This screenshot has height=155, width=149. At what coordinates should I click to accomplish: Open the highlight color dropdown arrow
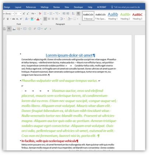click(35, 19)
